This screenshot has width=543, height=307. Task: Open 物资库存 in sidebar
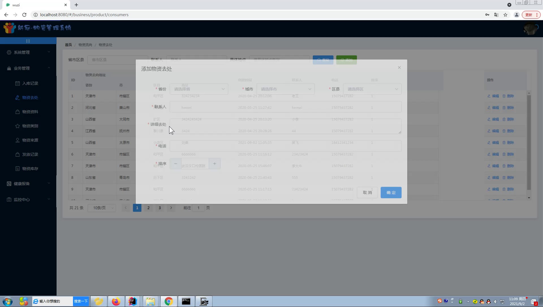[x=30, y=169]
